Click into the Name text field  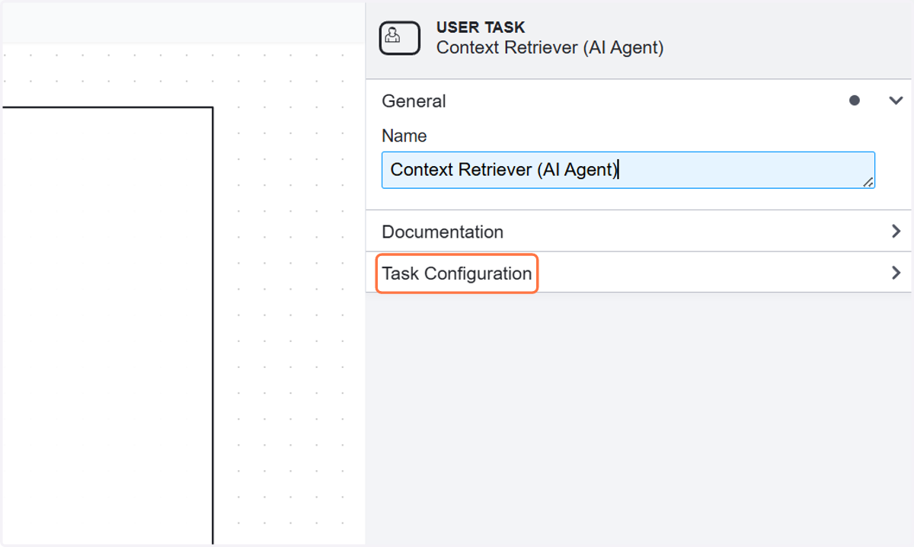pos(628,170)
